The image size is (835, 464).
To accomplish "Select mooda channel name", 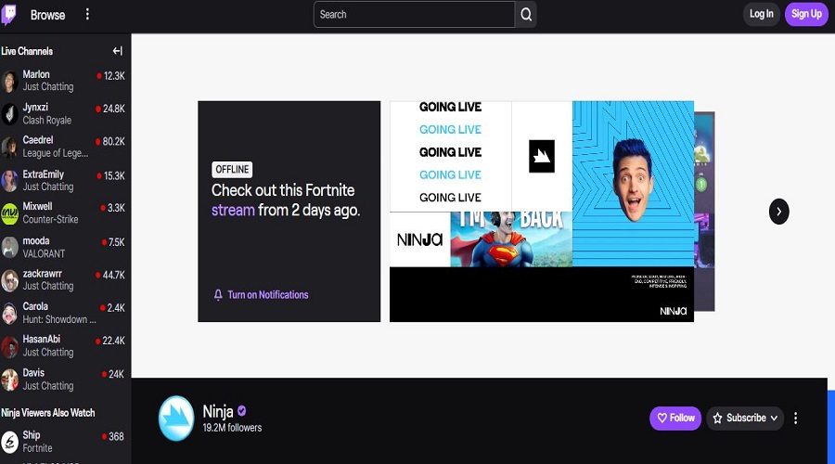I will click(x=35, y=240).
